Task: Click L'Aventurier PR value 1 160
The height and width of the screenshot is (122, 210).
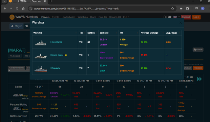Action: [x=123, y=39]
